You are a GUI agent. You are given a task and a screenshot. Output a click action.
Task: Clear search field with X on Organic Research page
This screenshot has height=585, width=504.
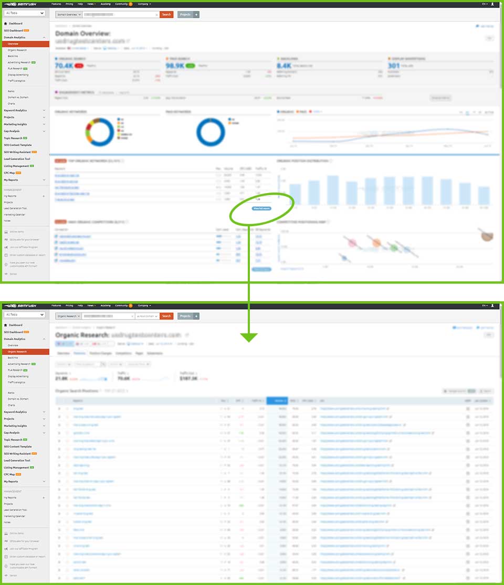132,316
